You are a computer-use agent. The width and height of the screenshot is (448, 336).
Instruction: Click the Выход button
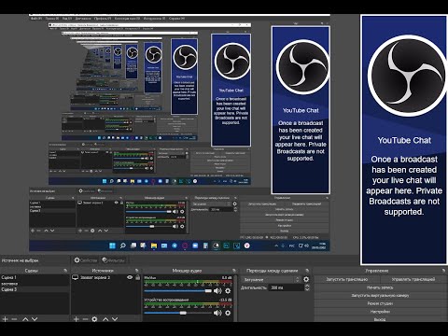tap(380, 319)
